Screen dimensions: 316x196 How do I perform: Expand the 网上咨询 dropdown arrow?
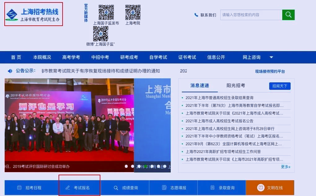point(271,57)
